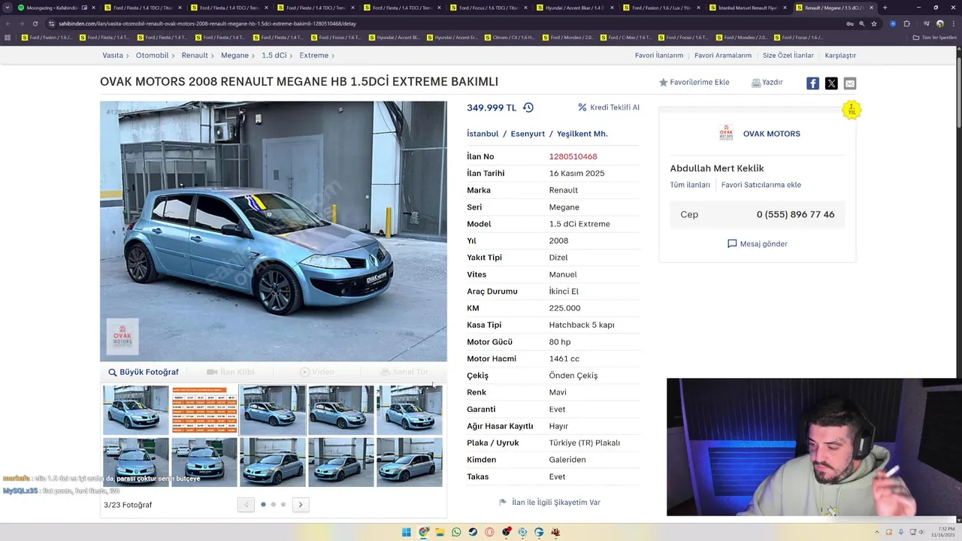Image resolution: width=962 pixels, height=541 pixels.
Task: Click the Kredi Teklifi Al percent icon
Action: pos(582,107)
